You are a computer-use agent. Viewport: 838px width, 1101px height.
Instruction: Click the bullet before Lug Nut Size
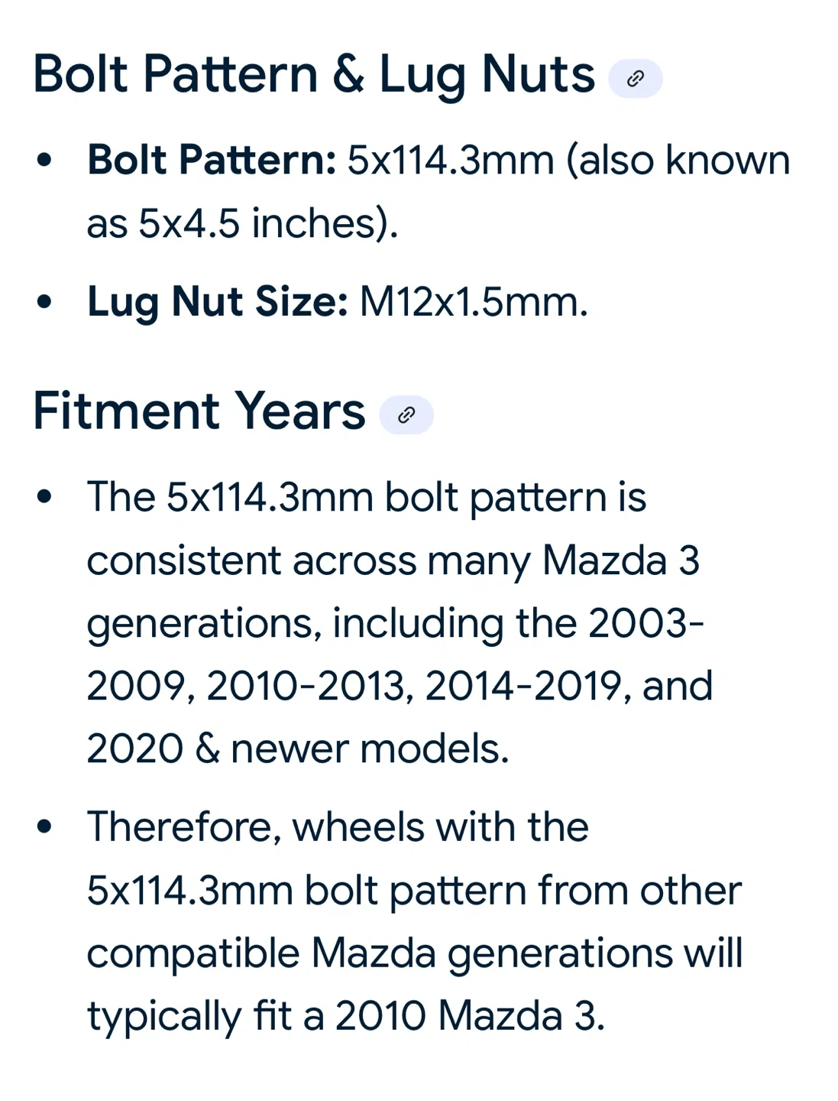[44, 301]
